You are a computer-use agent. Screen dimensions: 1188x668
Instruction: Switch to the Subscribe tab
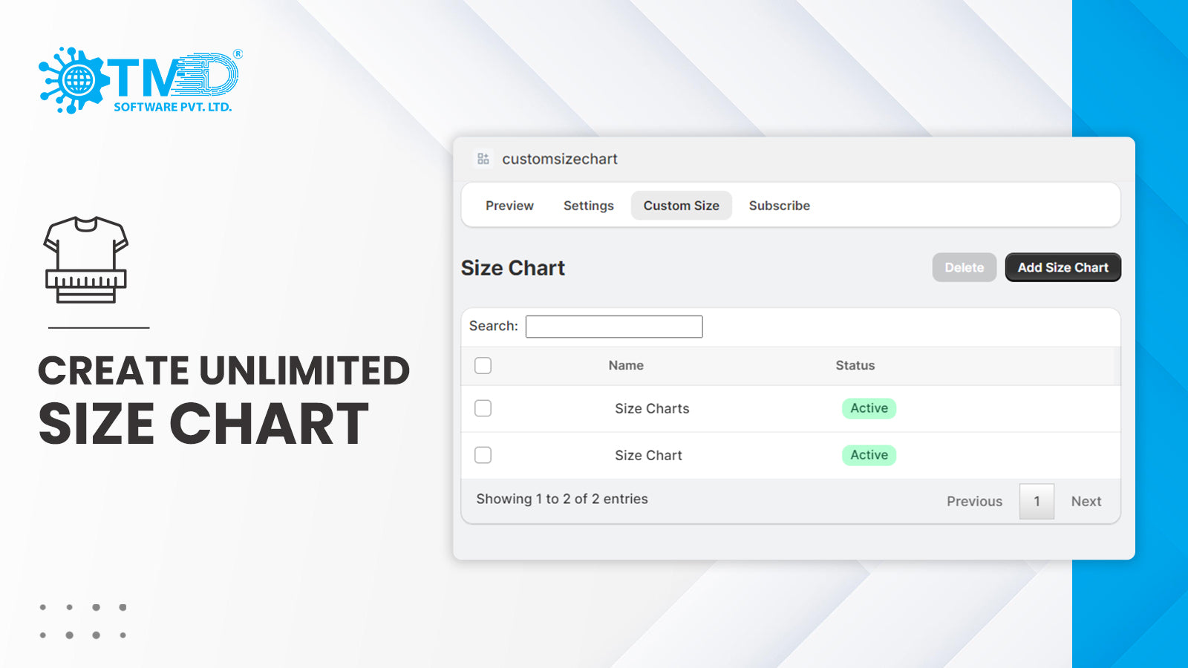779,206
